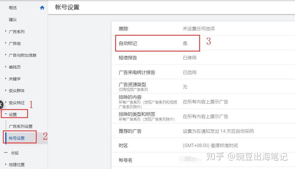Click the 短信报告 setting
Viewport: 295px width, 169px height.
(x=125, y=58)
